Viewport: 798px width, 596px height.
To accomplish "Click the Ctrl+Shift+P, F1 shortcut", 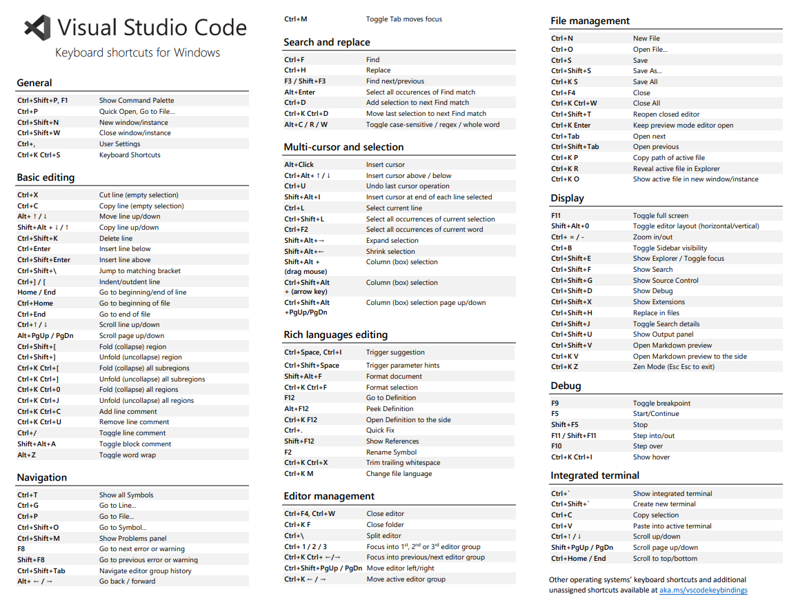I will coord(42,100).
